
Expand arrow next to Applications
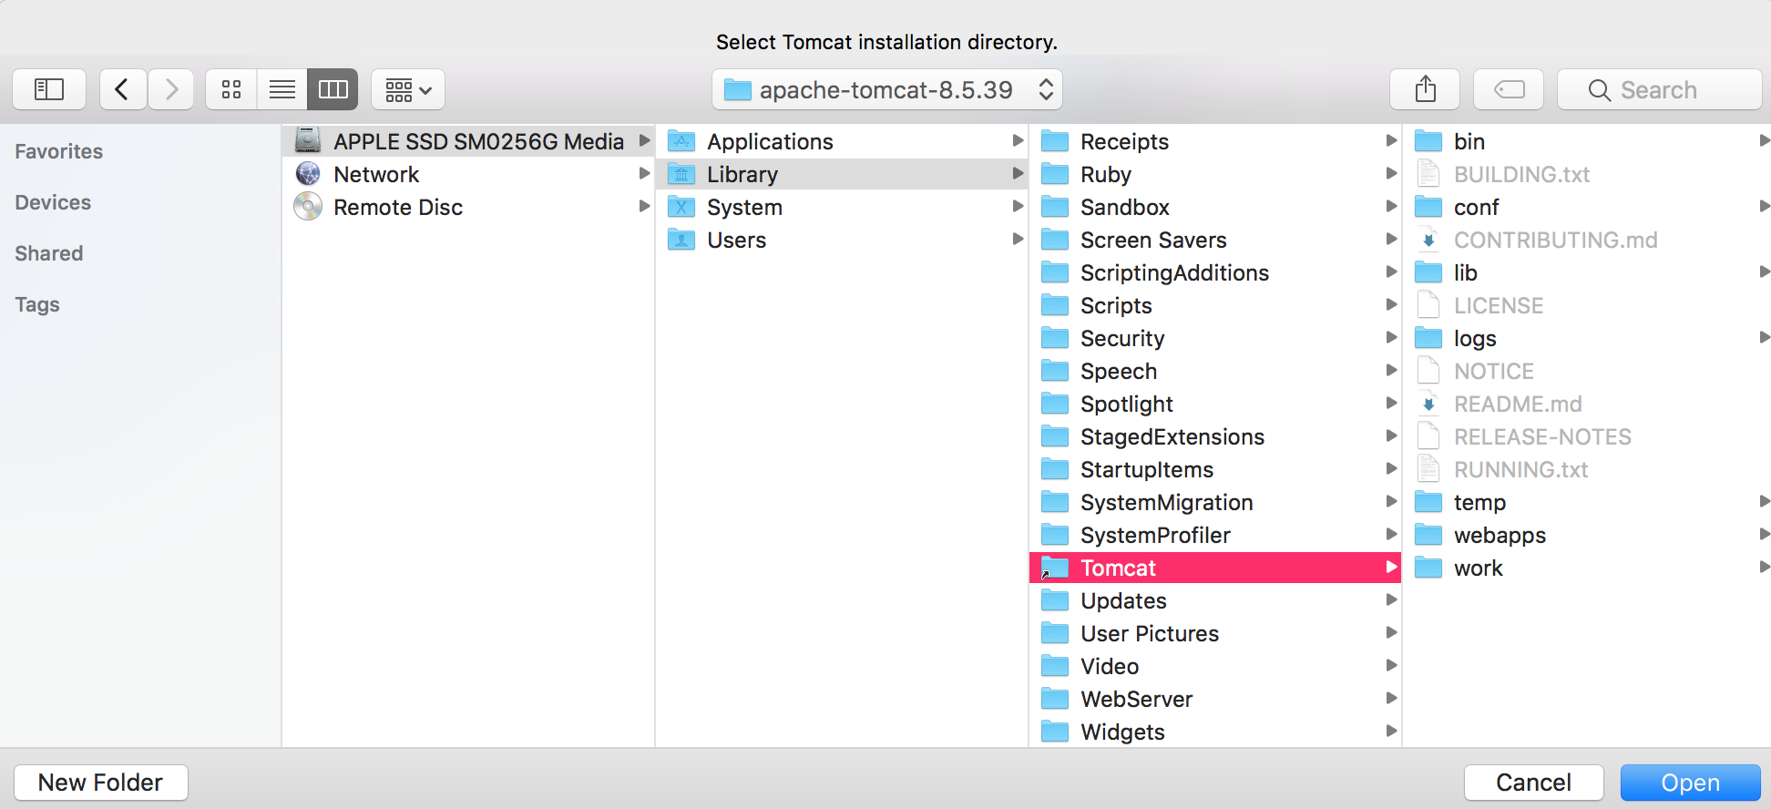click(1018, 141)
